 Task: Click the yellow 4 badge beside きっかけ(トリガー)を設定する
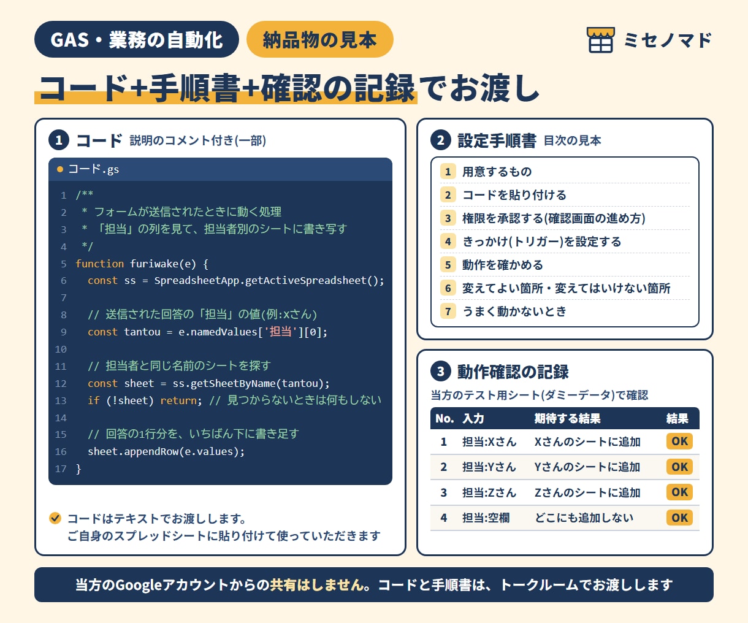pyautogui.click(x=448, y=242)
